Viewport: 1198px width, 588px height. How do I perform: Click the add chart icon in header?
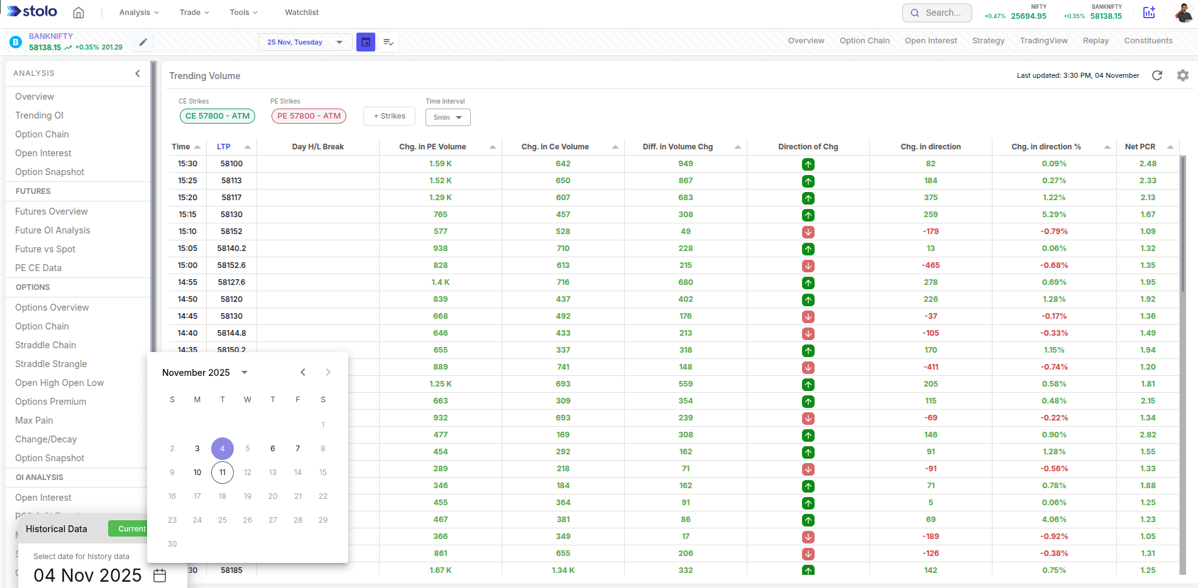point(1149,13)
